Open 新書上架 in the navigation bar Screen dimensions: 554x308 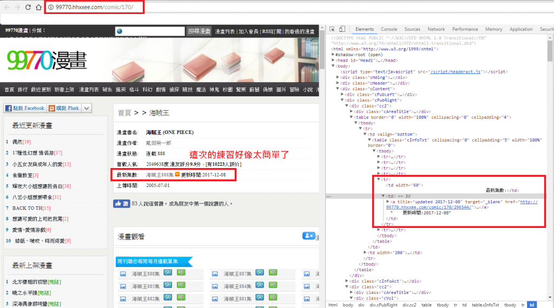click(x=64, y=90)
